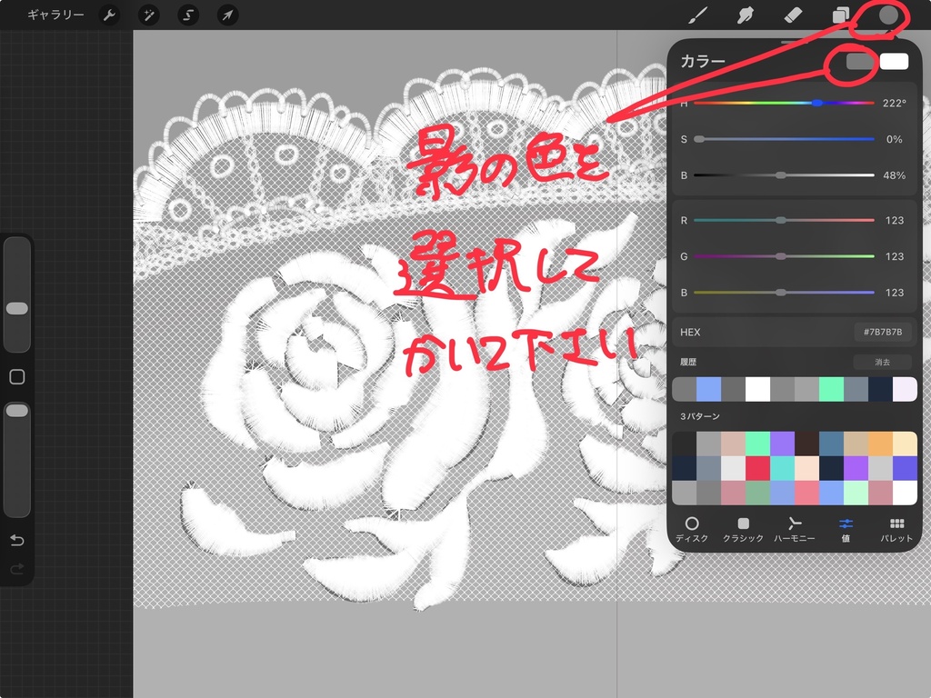Click the カラー panel title
Screen dimensions: 931x698
[703, 61]
